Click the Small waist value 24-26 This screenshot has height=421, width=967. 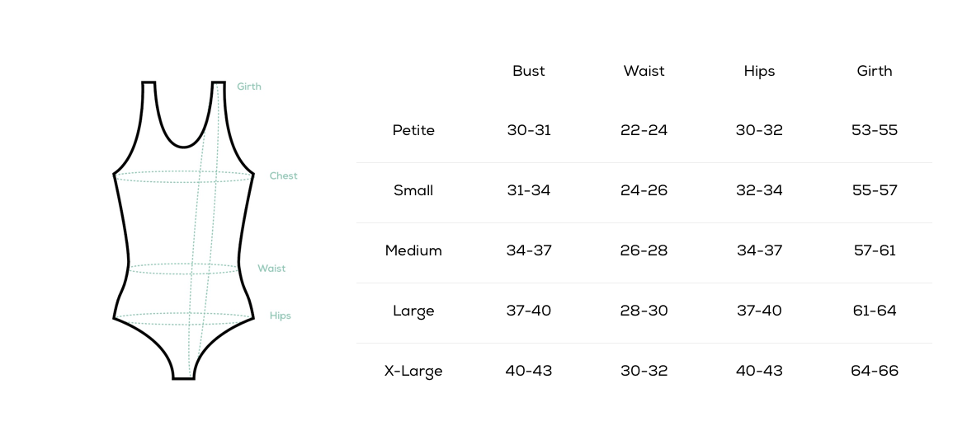coord(644,191)
